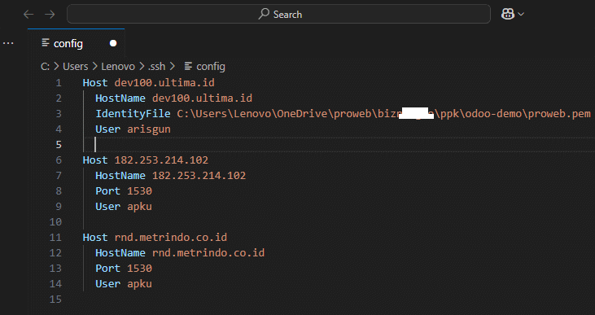Place cursor on IdentityFile proweb.pem path
The width and height of the screenshot is (595, 315).
point(383,113)
